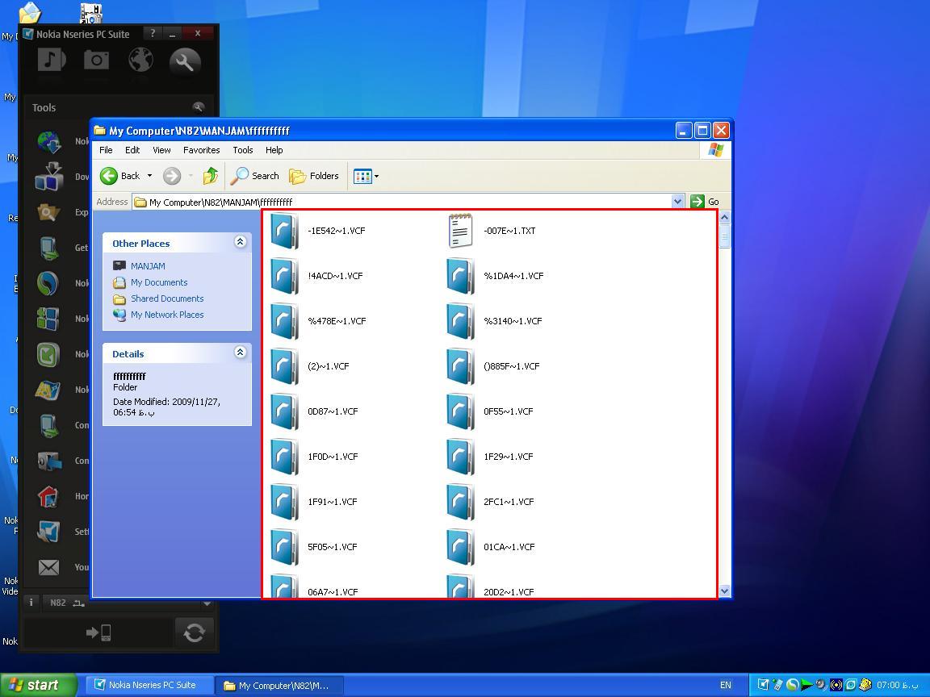Click the EN language indicator in the taskbar

tap(726, 685)
